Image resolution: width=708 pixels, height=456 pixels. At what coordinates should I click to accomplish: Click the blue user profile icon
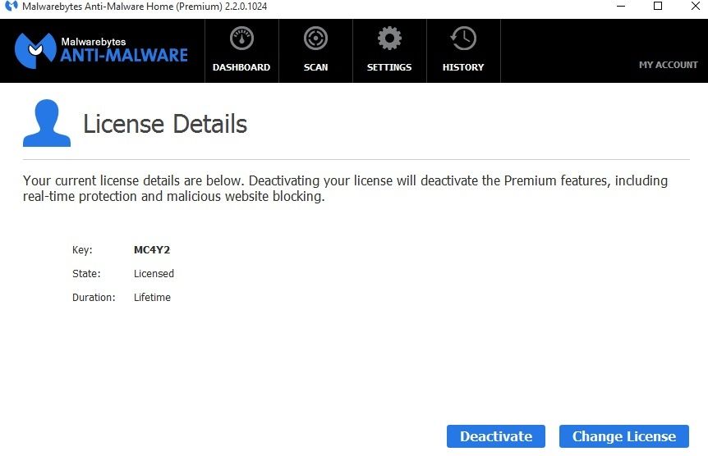[x=47, y=123]
